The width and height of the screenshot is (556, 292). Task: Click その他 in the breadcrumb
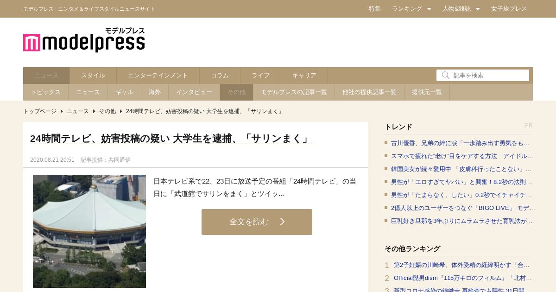(107, 111)
